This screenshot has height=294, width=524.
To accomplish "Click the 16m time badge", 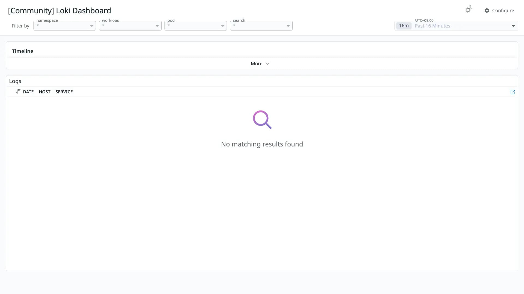I will pyautogui.click(x=404, y=26).
